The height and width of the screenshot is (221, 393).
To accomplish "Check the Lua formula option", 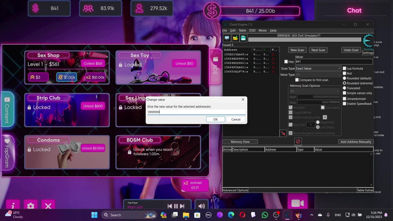I will click(344, 68).
